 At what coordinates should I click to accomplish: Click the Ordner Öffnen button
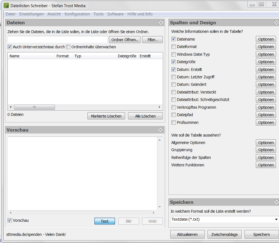click(x=125, y=40)
